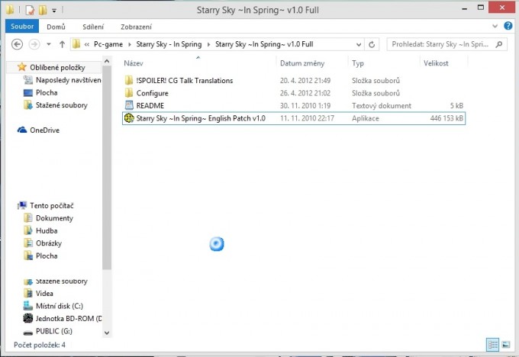Open the recent locations dropdown arrow
Screen dimensions: 519x357
pyautogui.click(x=49, y=44)
